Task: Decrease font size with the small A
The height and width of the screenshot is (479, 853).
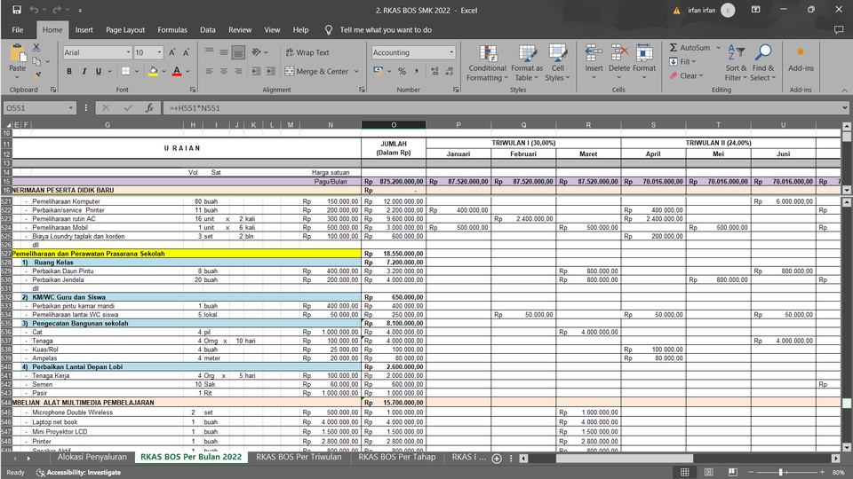Action: coord(186,52)
